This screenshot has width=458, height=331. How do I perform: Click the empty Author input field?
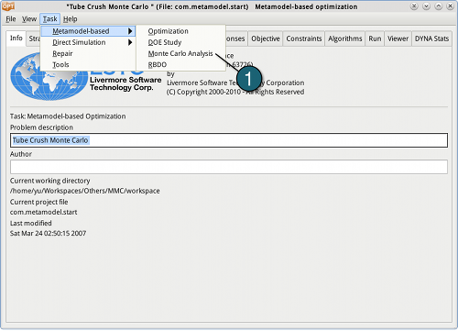point(229,167)
